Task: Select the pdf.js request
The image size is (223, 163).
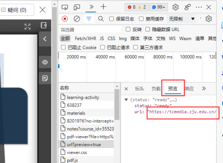Action: pyautogui.click(x=86, y=160)
